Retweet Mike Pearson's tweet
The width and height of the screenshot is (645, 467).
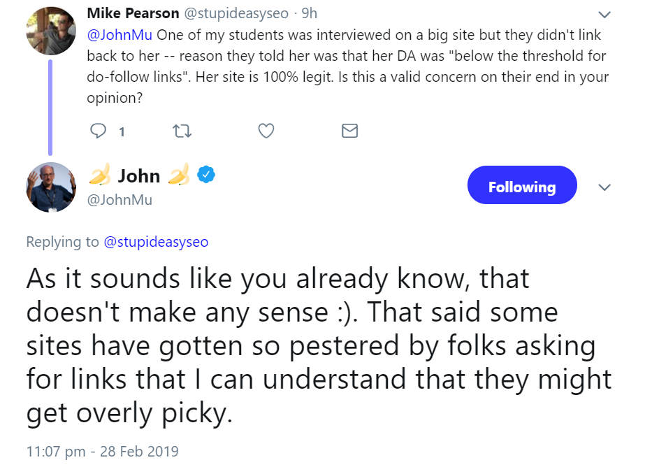180,131
